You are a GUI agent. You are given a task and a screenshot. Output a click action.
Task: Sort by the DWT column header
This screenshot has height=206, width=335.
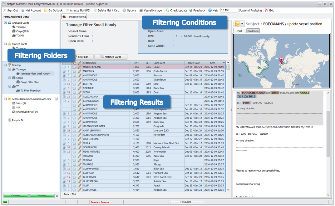[x=136, y=63]
